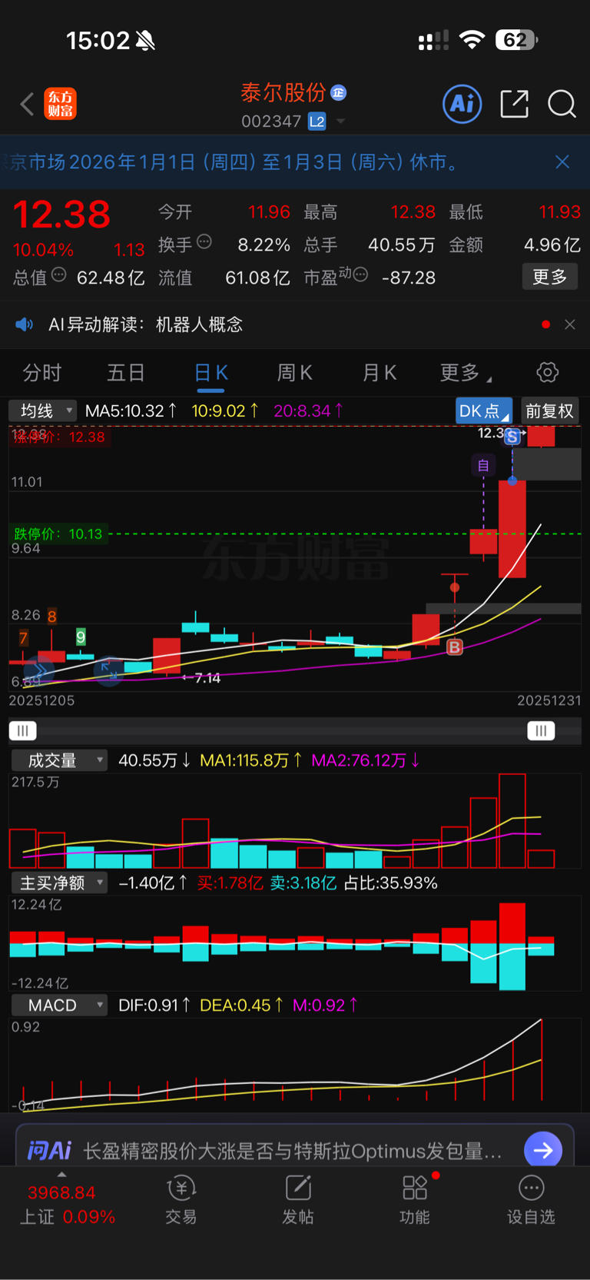Switch to the 分时 tab
The height and width of the screenshot is (1280, 590).
click(x=41, y=373)
